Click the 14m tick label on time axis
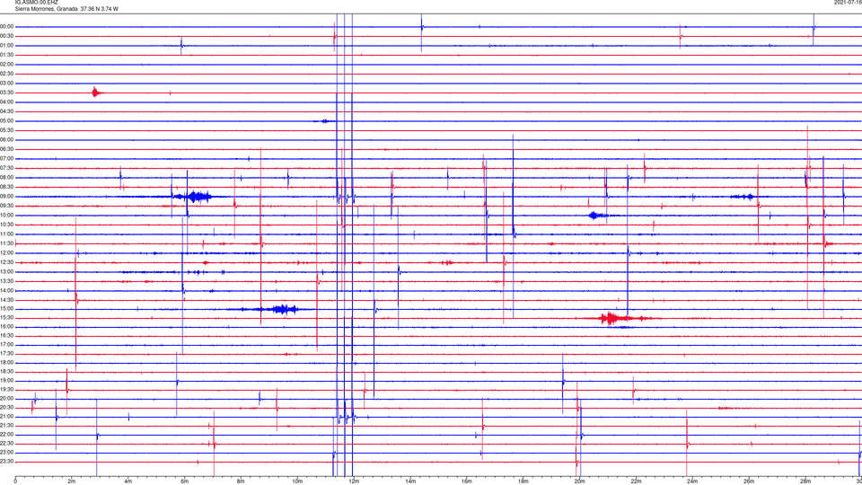The width and height of the screenshot is (862, 485). (410, 481)
